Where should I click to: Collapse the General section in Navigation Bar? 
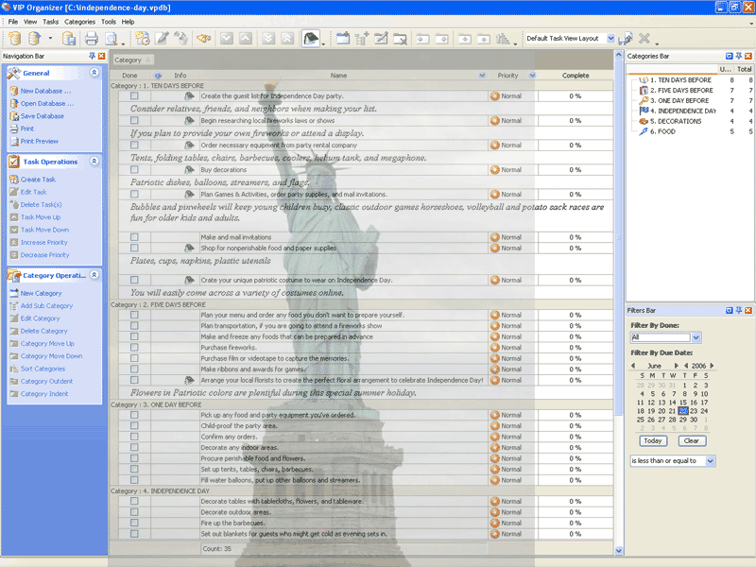coord(94,72)
